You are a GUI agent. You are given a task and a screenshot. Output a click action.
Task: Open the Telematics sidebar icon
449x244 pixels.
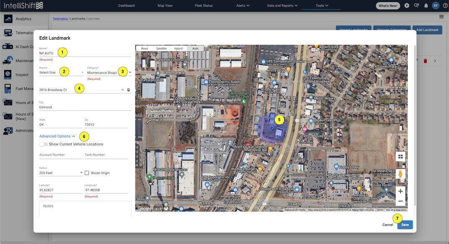(x=8, y=33)
